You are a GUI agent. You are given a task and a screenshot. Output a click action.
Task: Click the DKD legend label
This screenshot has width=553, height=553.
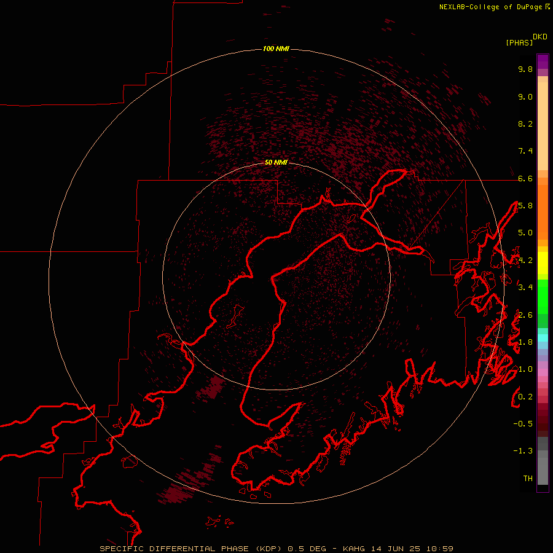[x=540, y=36]
